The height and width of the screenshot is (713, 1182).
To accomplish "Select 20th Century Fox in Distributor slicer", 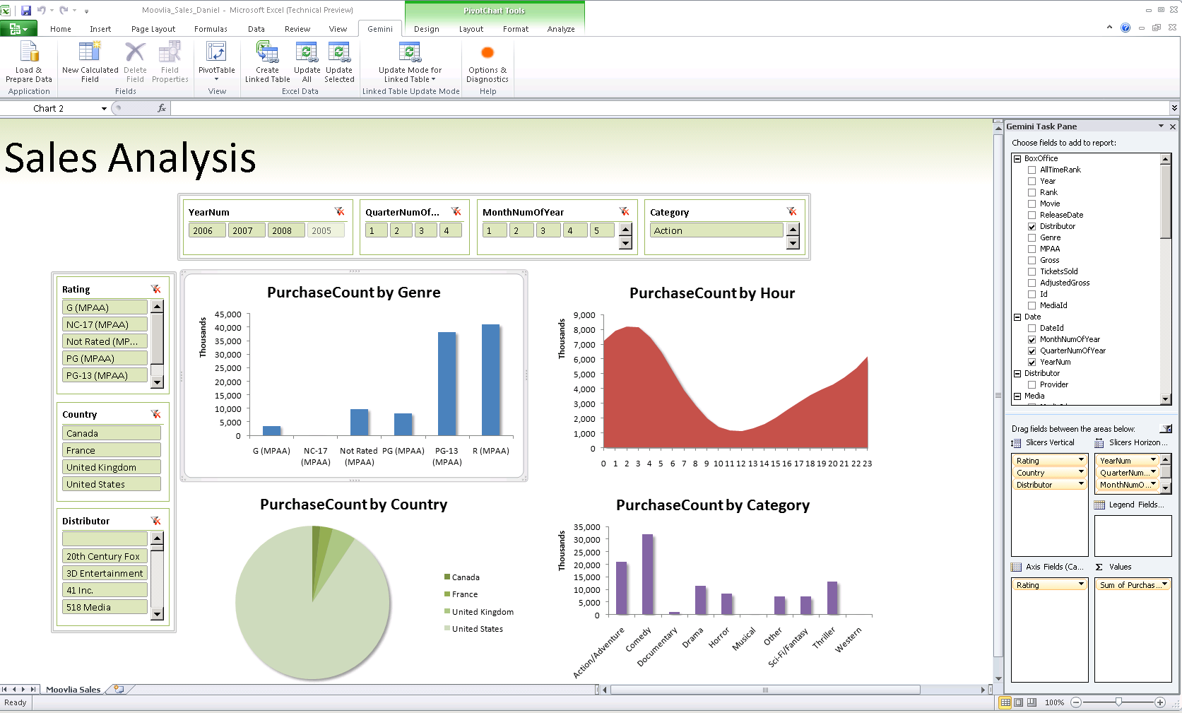I will click(x=105, y=556).
